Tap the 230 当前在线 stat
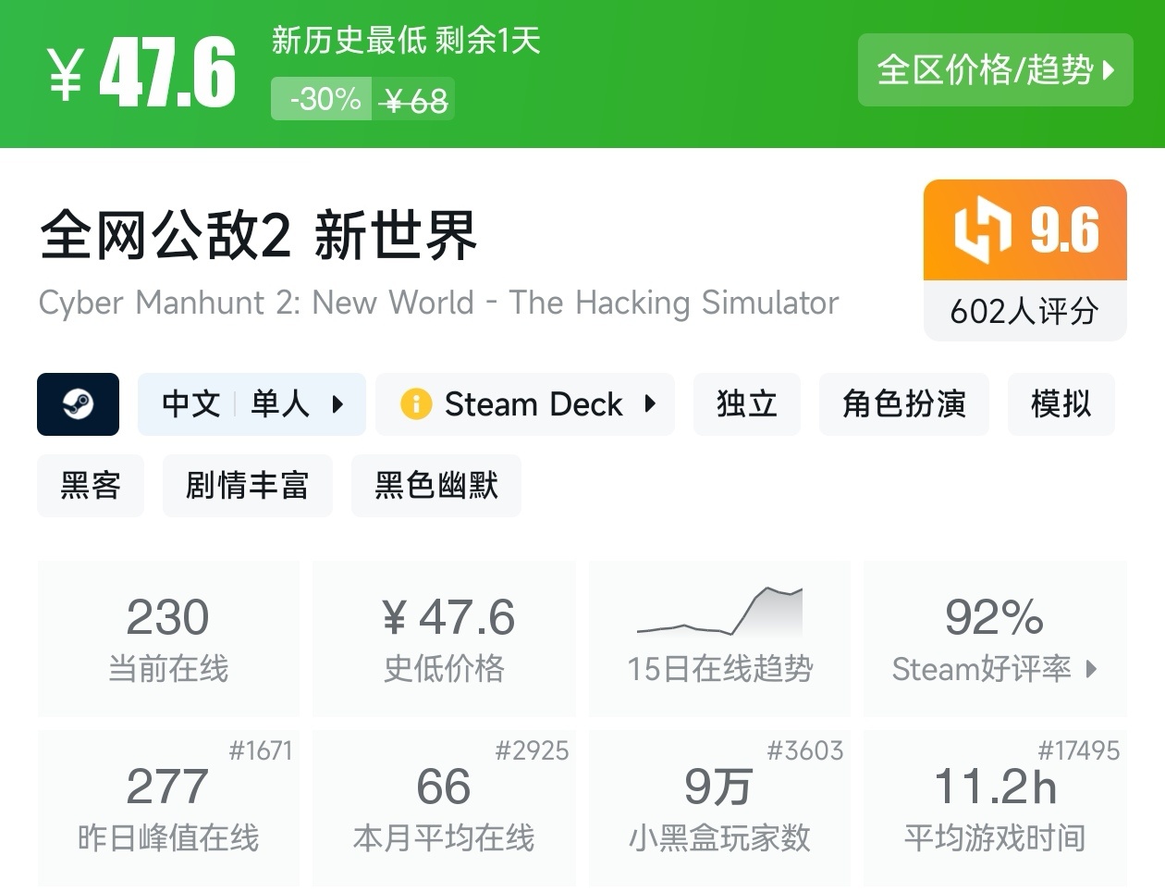Image resolution: width=1165 pixels, height=892 pixels. coord(168,638)
